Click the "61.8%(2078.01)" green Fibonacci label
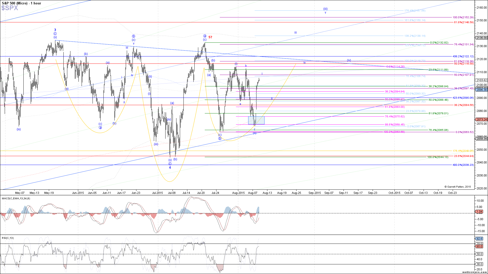 pyautogui.click(x=438, y=113)
